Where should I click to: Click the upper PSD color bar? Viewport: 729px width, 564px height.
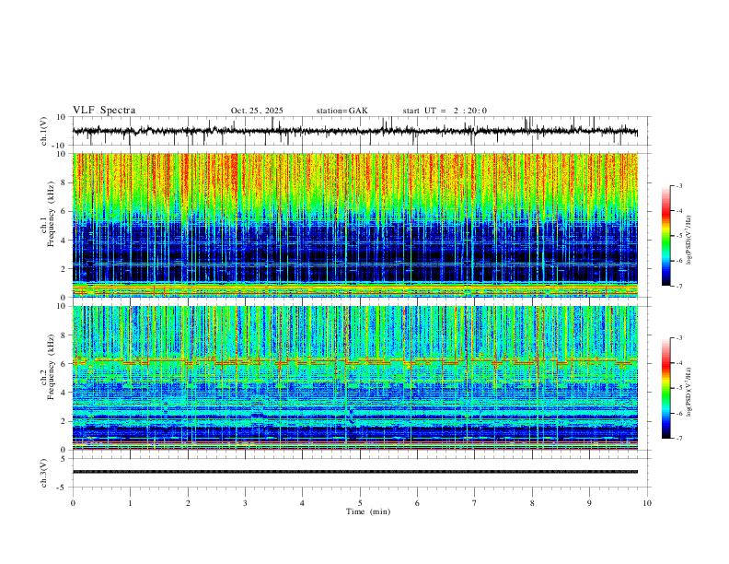[x=665, y=236]
